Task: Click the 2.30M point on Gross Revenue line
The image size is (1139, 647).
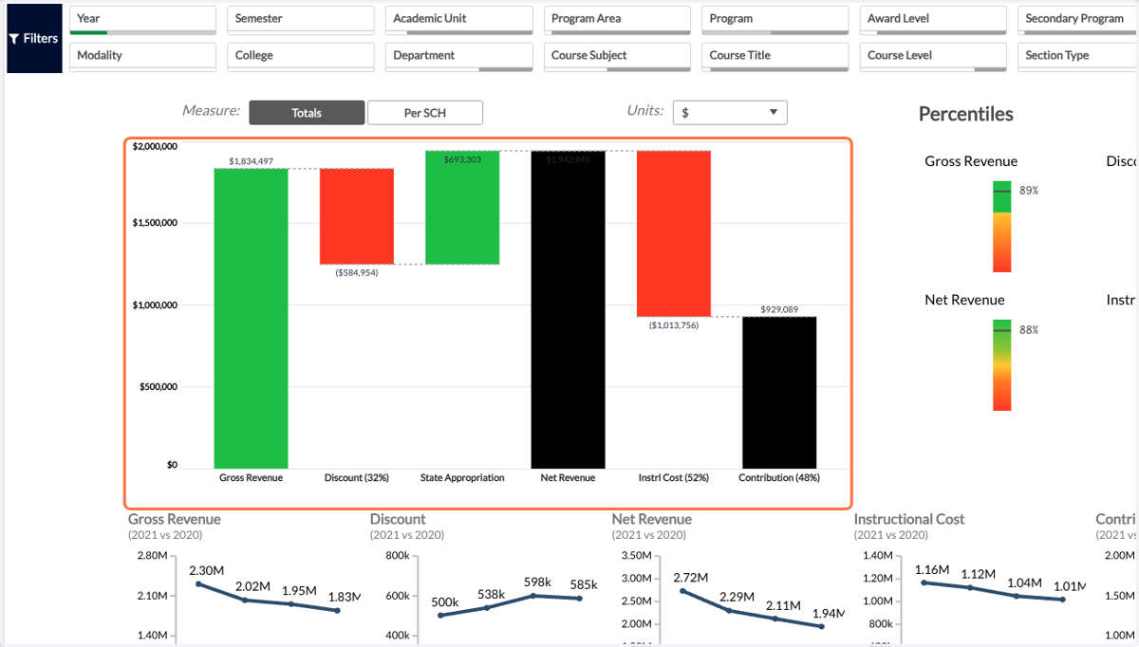Action: [199, 583]
